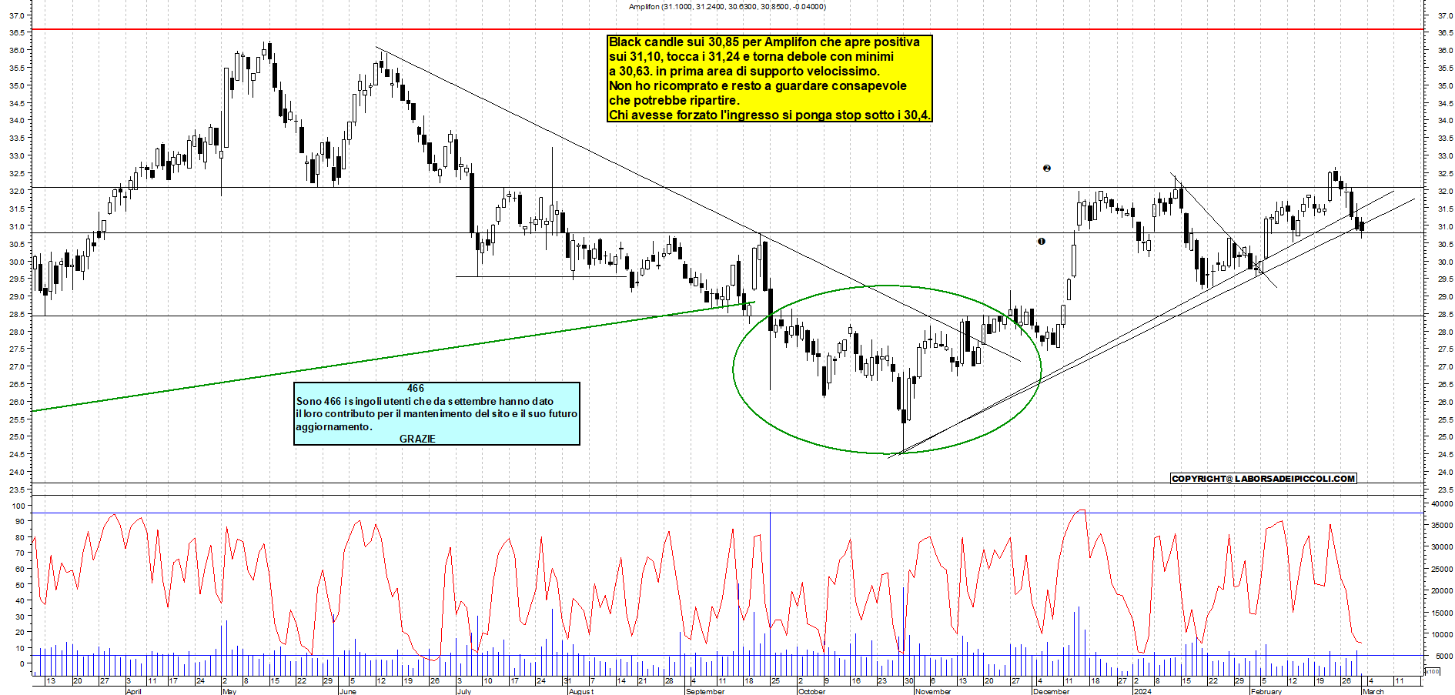Click the 50 oscillator scale label
Viewport: 1455px width, 695px height.
pos(19,585)
